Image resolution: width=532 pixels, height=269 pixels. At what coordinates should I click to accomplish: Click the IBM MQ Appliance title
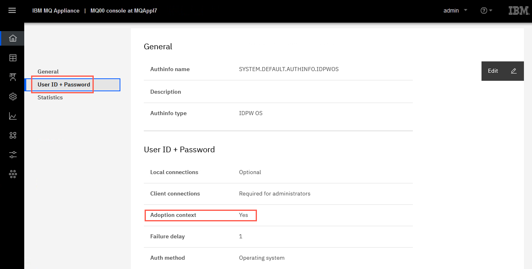tap(56, 11)
